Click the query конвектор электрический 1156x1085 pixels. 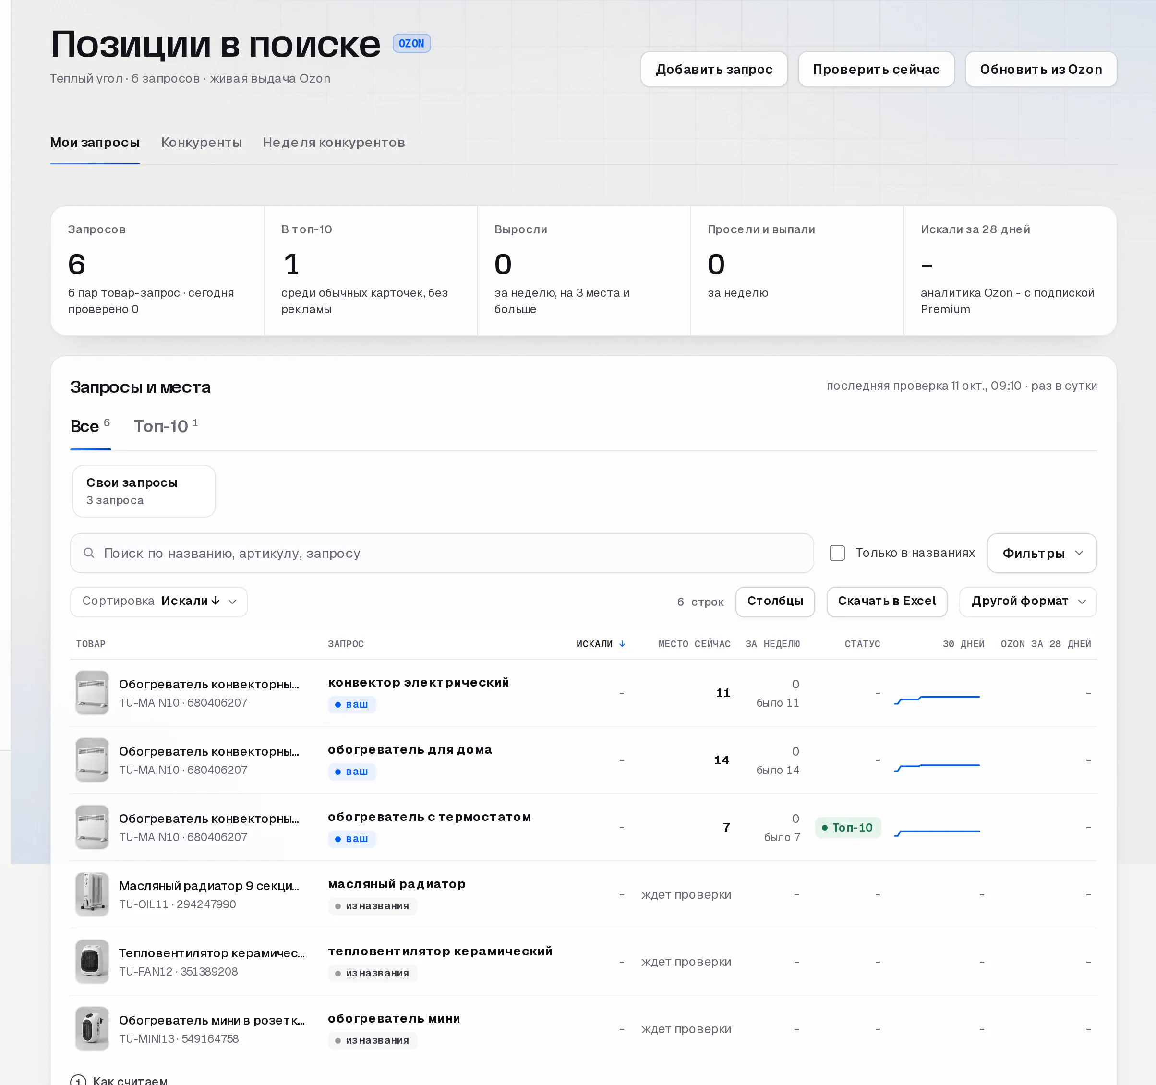pyautogui.click(x=419, y=683)
